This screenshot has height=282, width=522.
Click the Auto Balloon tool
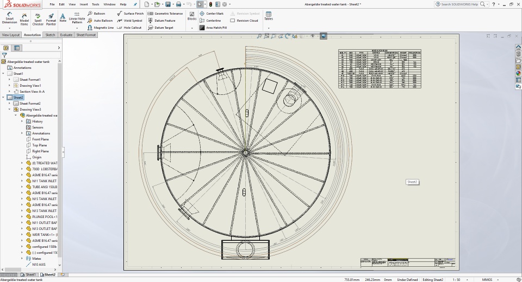[x=100, y=21]
